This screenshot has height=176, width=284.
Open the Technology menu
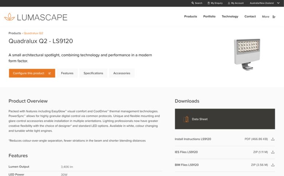(x=230, y=16)
